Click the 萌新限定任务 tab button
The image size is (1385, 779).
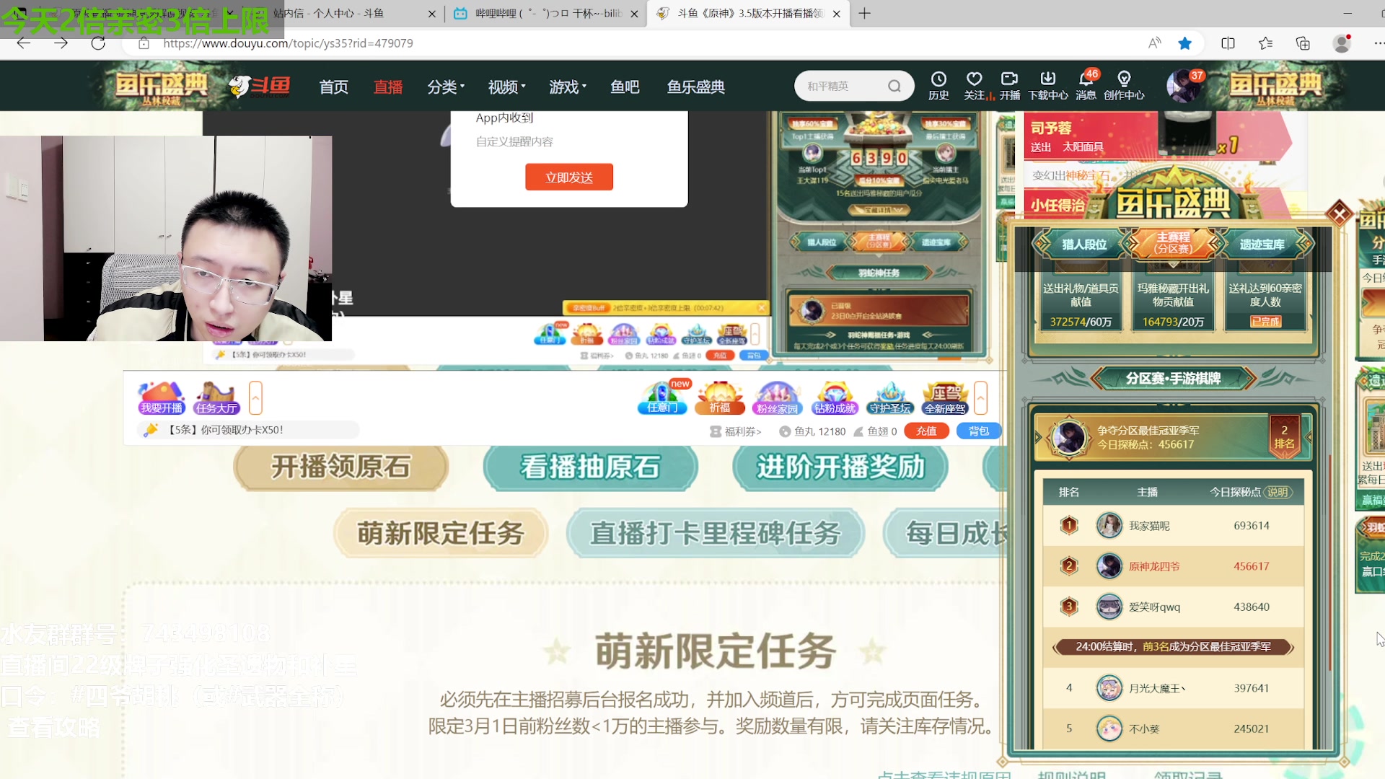click(441, 534)
